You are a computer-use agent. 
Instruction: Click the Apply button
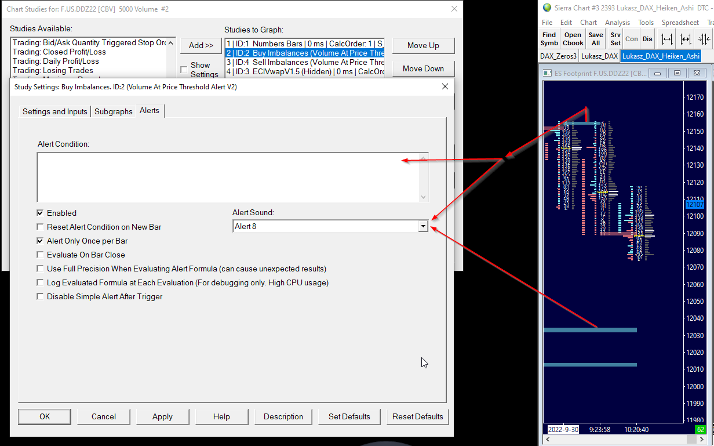(162, 416)
